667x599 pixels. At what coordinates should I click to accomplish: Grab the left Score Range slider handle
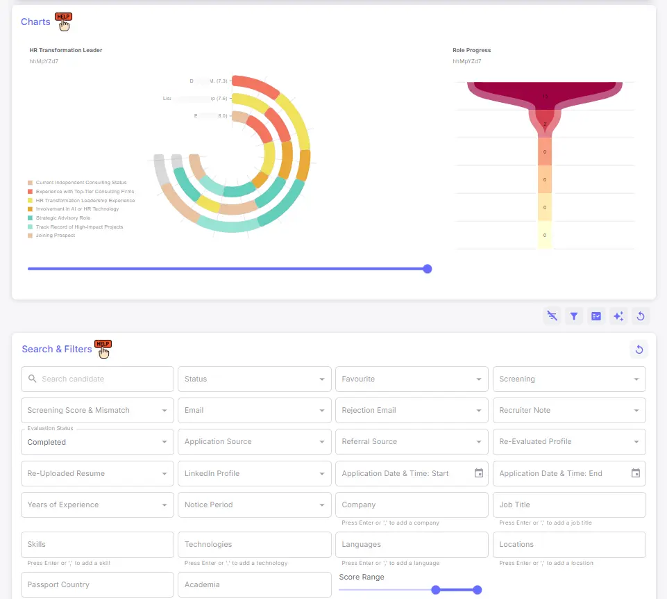click(x=436, y=590)
